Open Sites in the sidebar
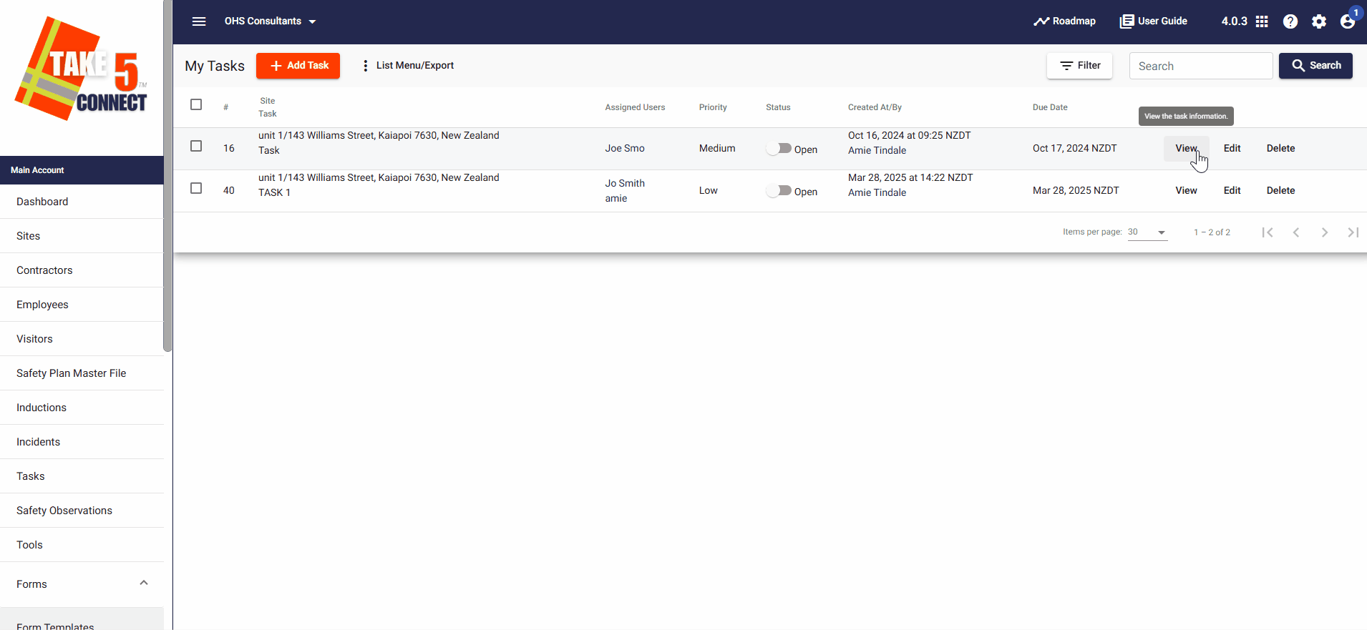This screenshot has width=1367, height=630. [82, 236]
